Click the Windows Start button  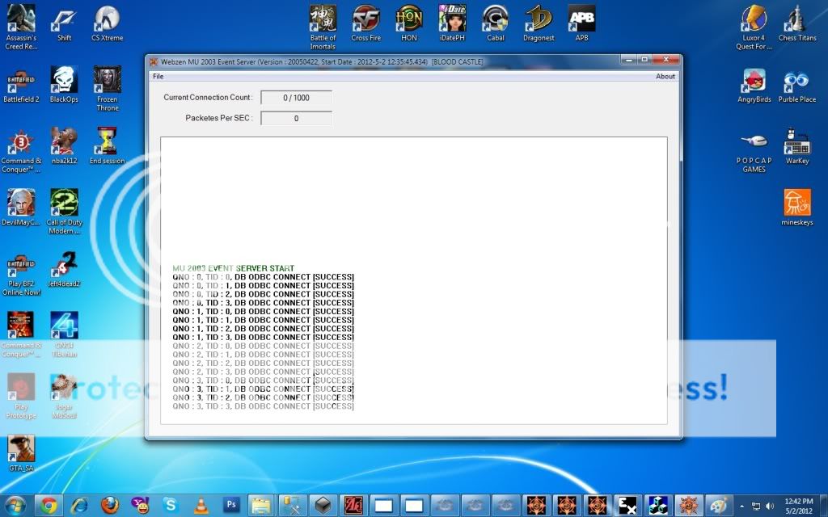coord(15,505)
